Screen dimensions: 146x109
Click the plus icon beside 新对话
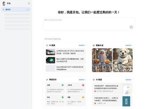tap(3, 9)
